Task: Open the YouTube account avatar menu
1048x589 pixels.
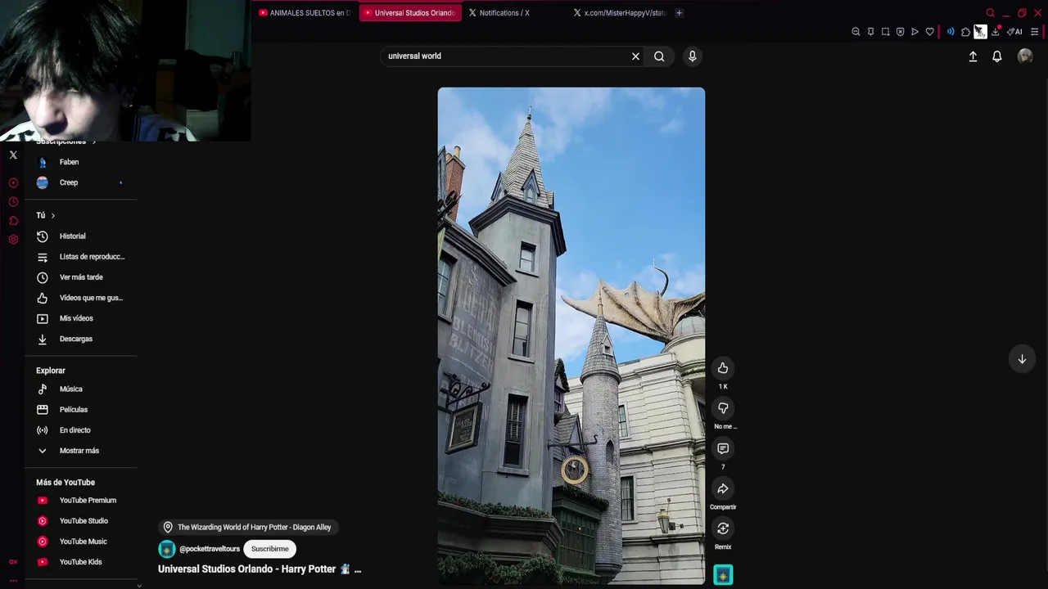Action: click(x=1025, y=56)
